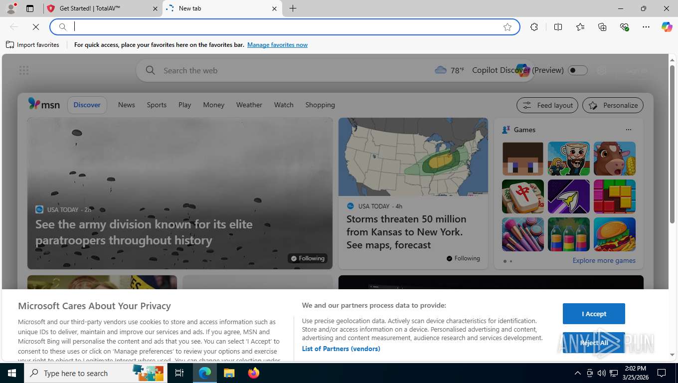Close the Get Started TotalAV tab
The image size is (678, 383).
click(155, 8)
